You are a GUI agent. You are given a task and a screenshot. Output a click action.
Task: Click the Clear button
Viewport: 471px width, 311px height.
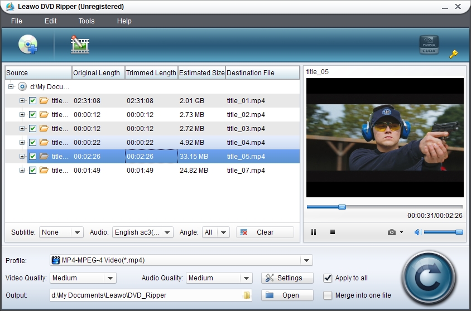click(265, 232)
